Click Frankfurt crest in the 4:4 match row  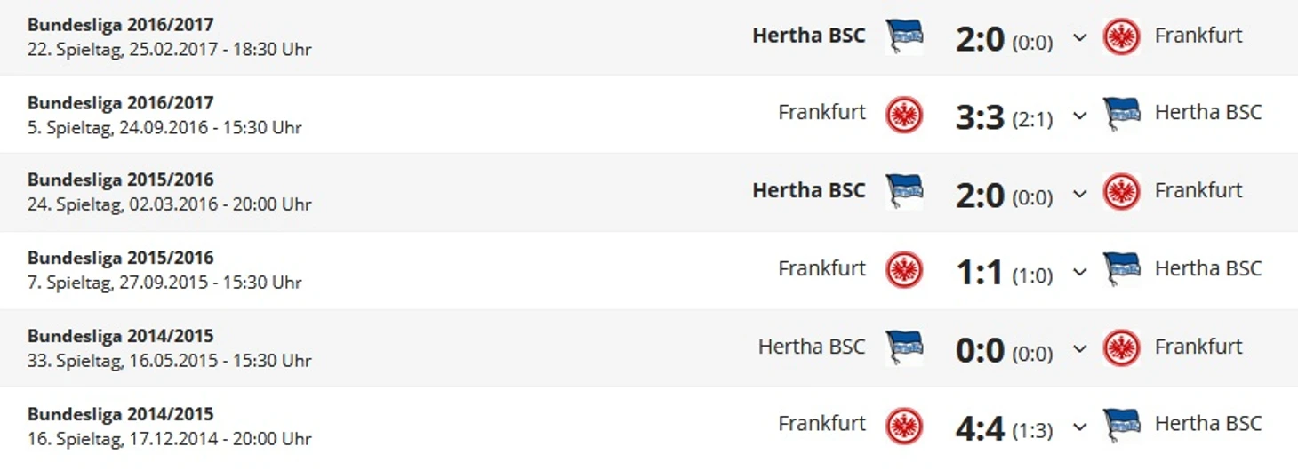[x=904, y=426]
